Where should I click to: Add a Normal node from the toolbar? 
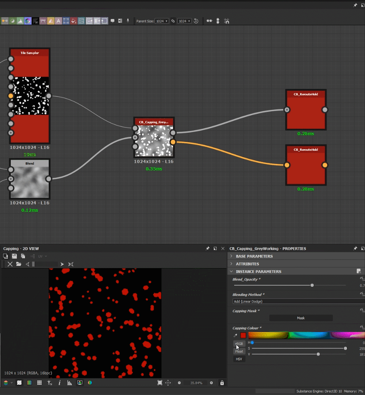coord(28,21)
